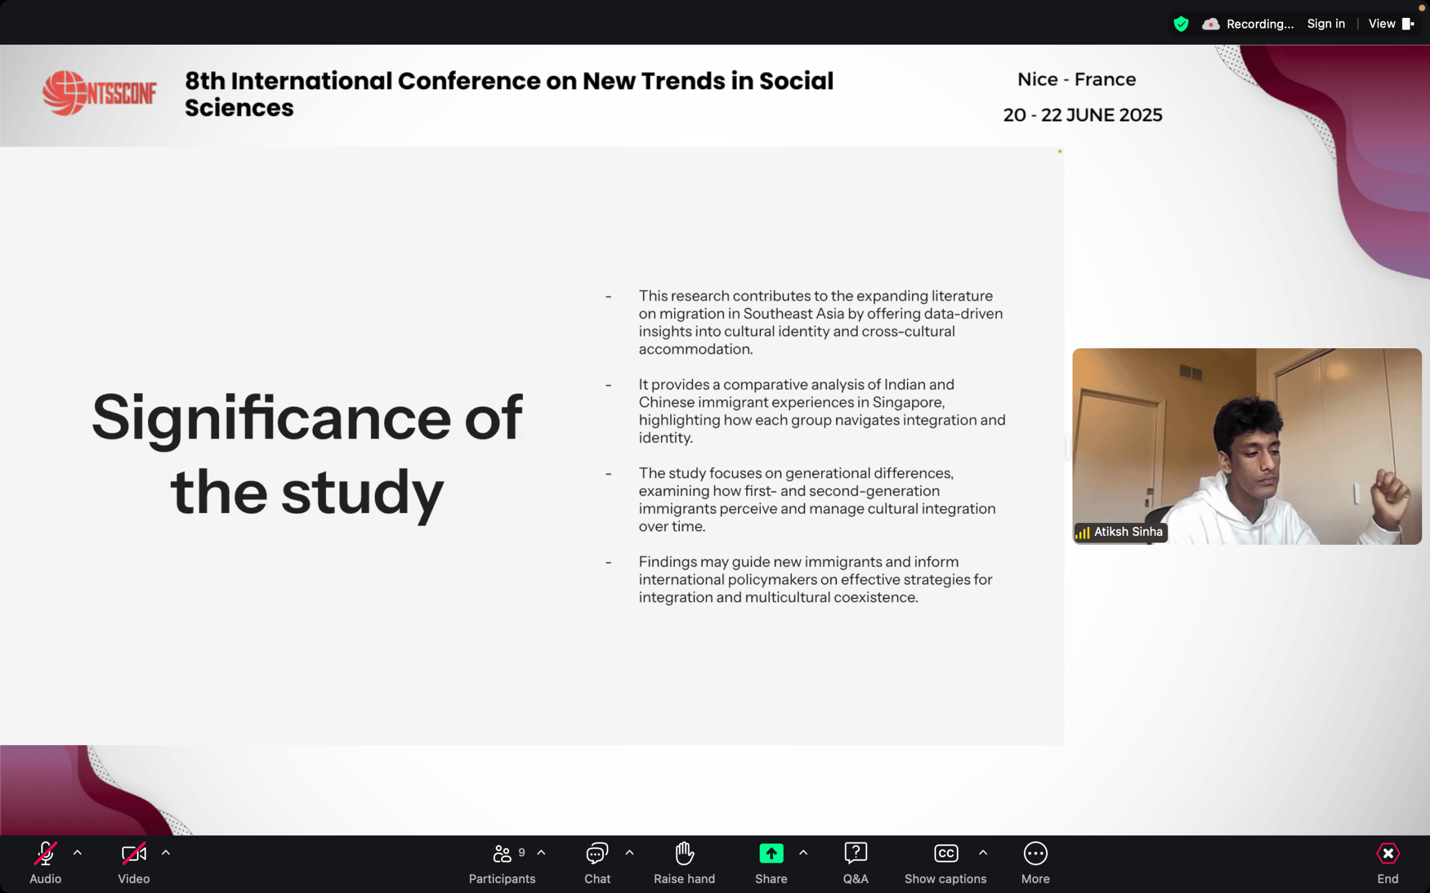Expand the video settings arrow
Screen dimensions: 1430x893
coord(166,852)
